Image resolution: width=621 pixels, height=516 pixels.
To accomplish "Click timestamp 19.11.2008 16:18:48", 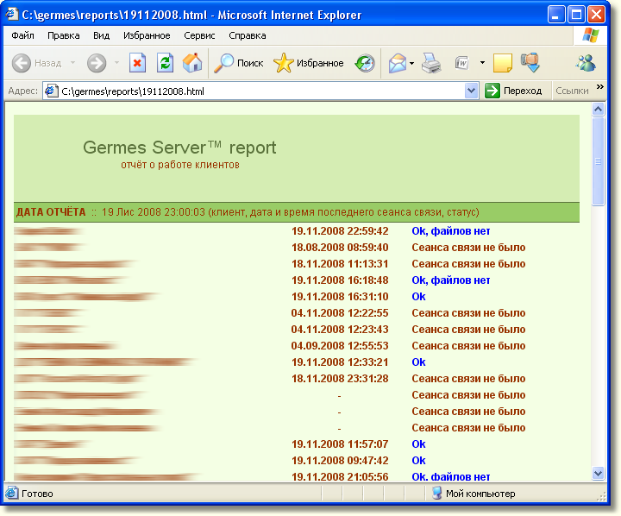I will coord(340,280).
